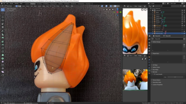
Task: Toggle X-Ray display in viewport header
Action: pos(111,6)
